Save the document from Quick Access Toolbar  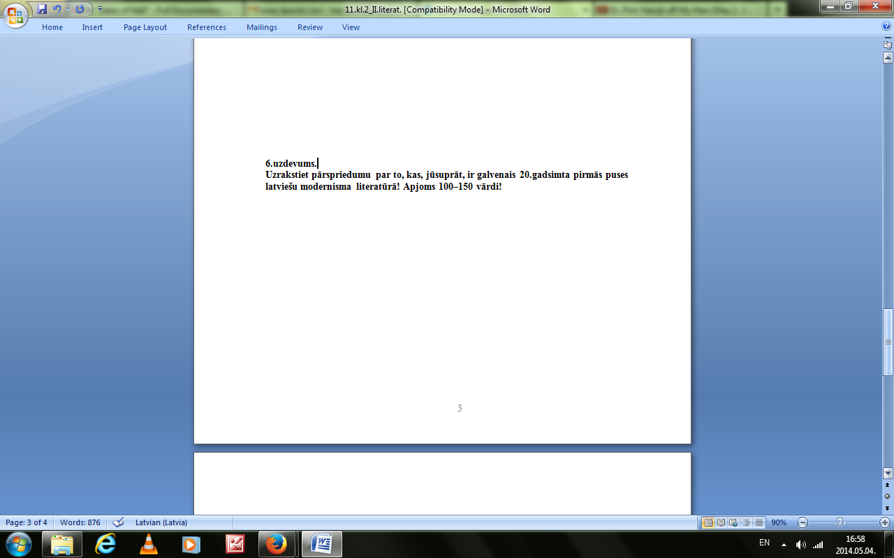point(42,9)
